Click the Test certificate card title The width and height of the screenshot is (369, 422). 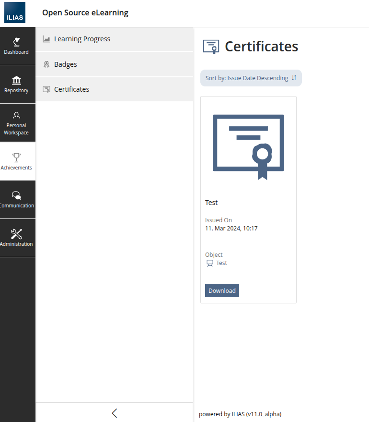pos(211,203)
